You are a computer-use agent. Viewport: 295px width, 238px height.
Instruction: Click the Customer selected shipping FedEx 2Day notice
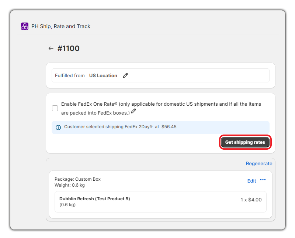[x=160, y=127]
